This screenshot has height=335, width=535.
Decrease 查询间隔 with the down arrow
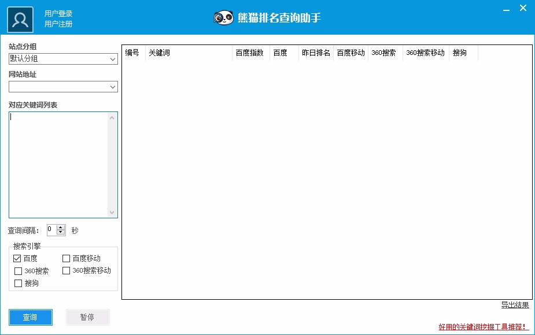(61, 232)
